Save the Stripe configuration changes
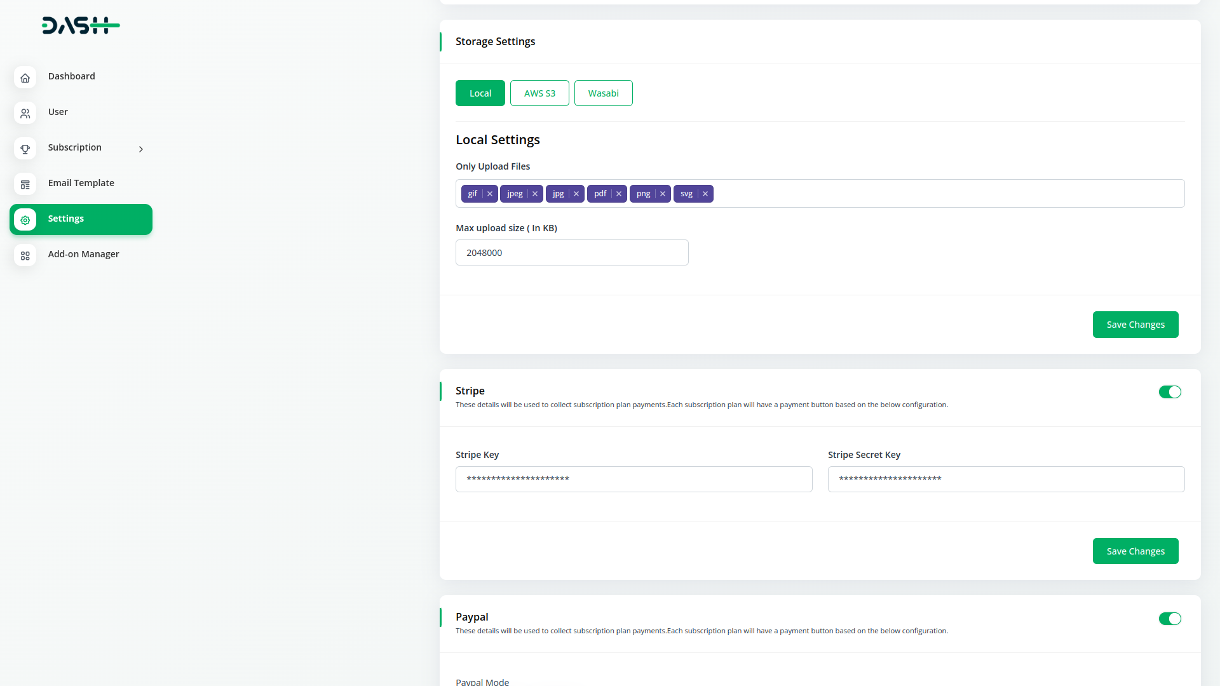 [x=1135, y=551]
